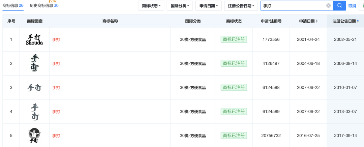Open the 申请日期 filter dropdown
The height and width of the screenshot is (147, 364).
[208, 6]
